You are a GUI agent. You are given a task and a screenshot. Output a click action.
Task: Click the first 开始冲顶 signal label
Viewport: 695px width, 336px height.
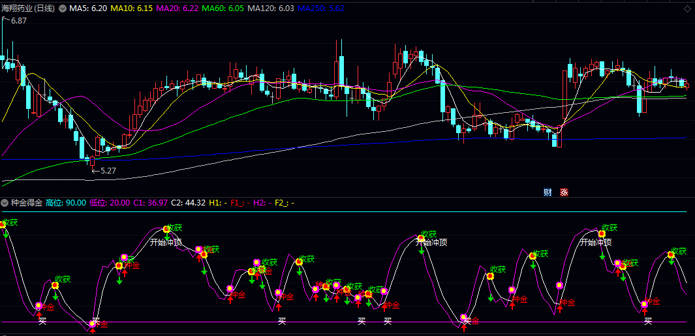(166, 242)
